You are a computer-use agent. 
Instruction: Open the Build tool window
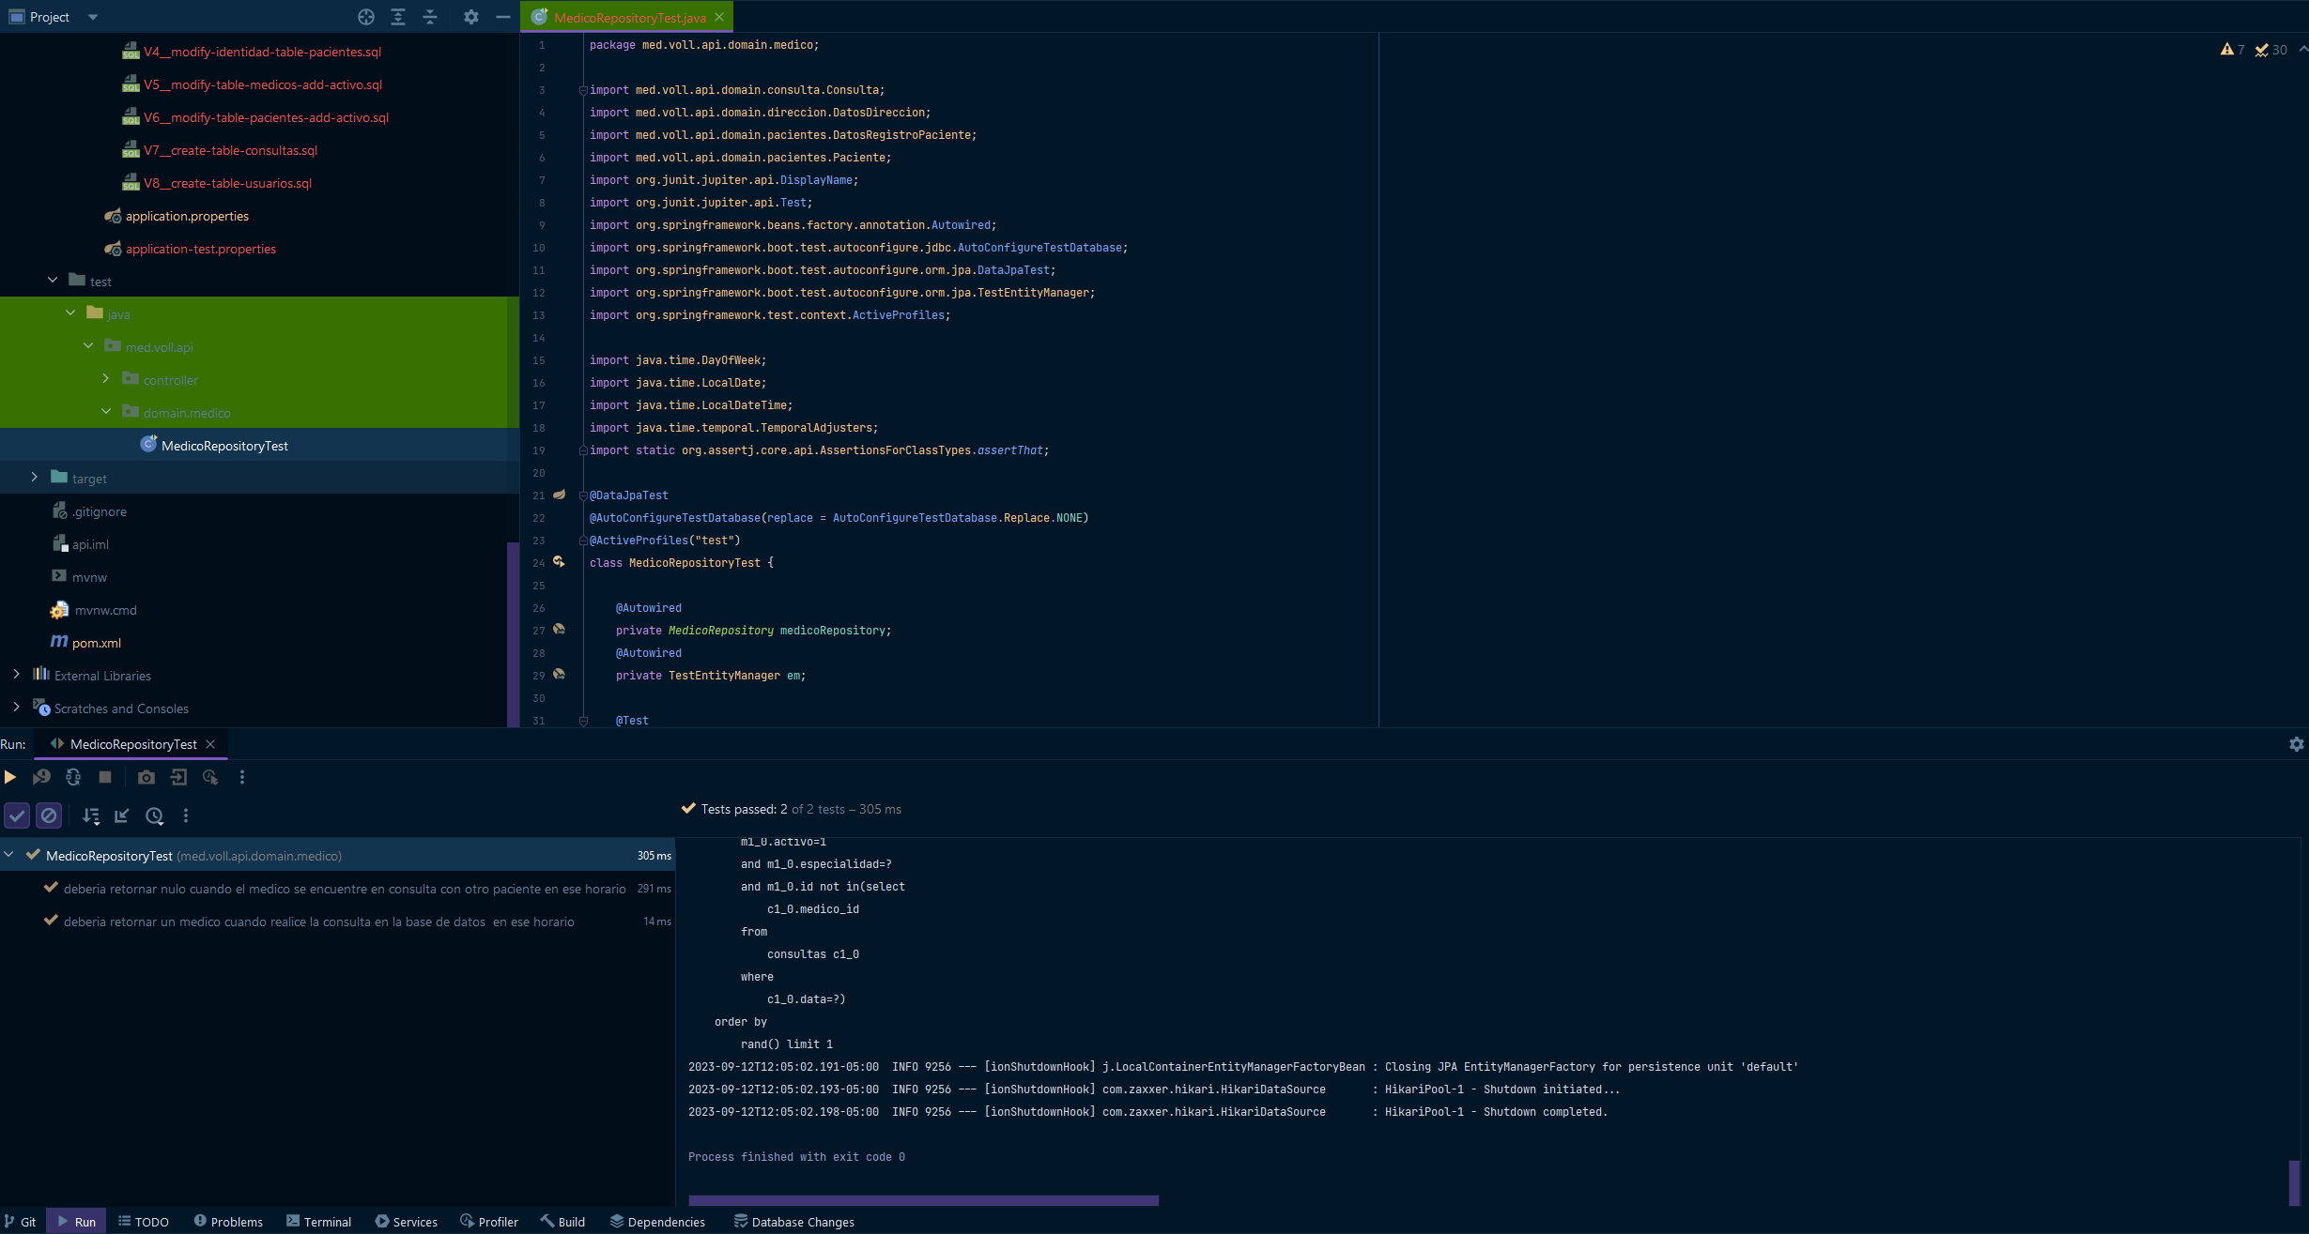tap(562, 1222)
